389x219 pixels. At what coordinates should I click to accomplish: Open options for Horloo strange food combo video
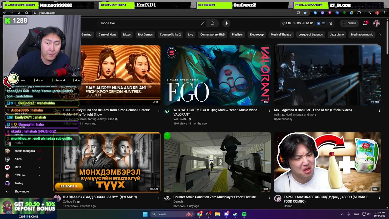379,197
